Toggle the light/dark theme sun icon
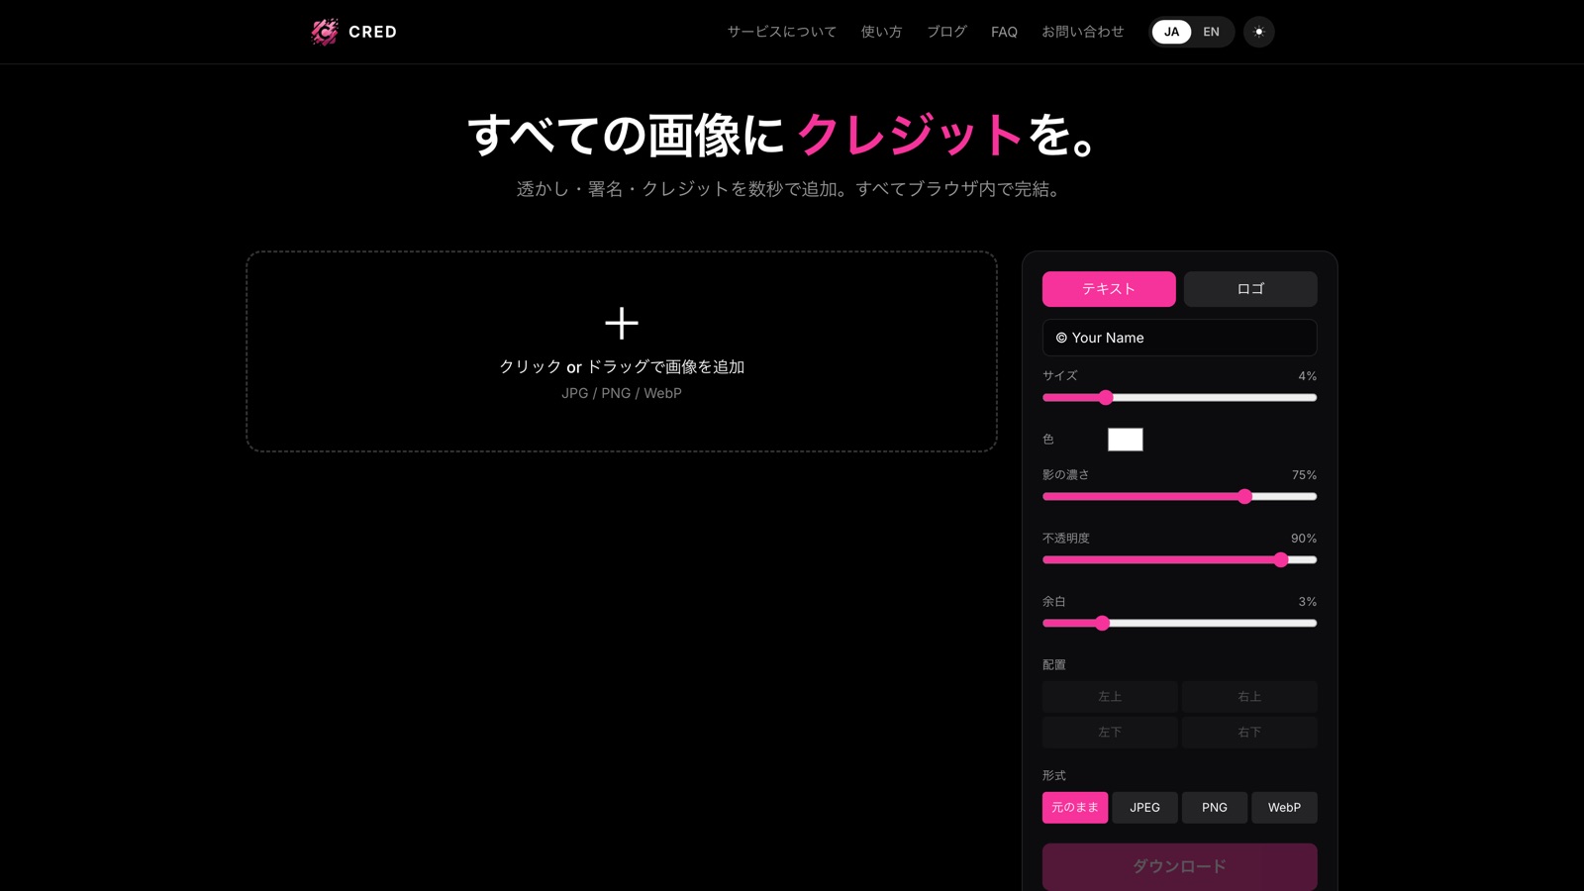The width and height of the screenshot is (1584, 891). point(1258,32)
